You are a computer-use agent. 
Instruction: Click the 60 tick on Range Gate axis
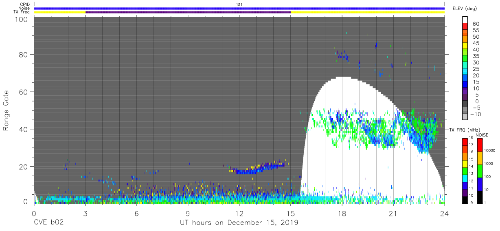click(x=23, y=92)
